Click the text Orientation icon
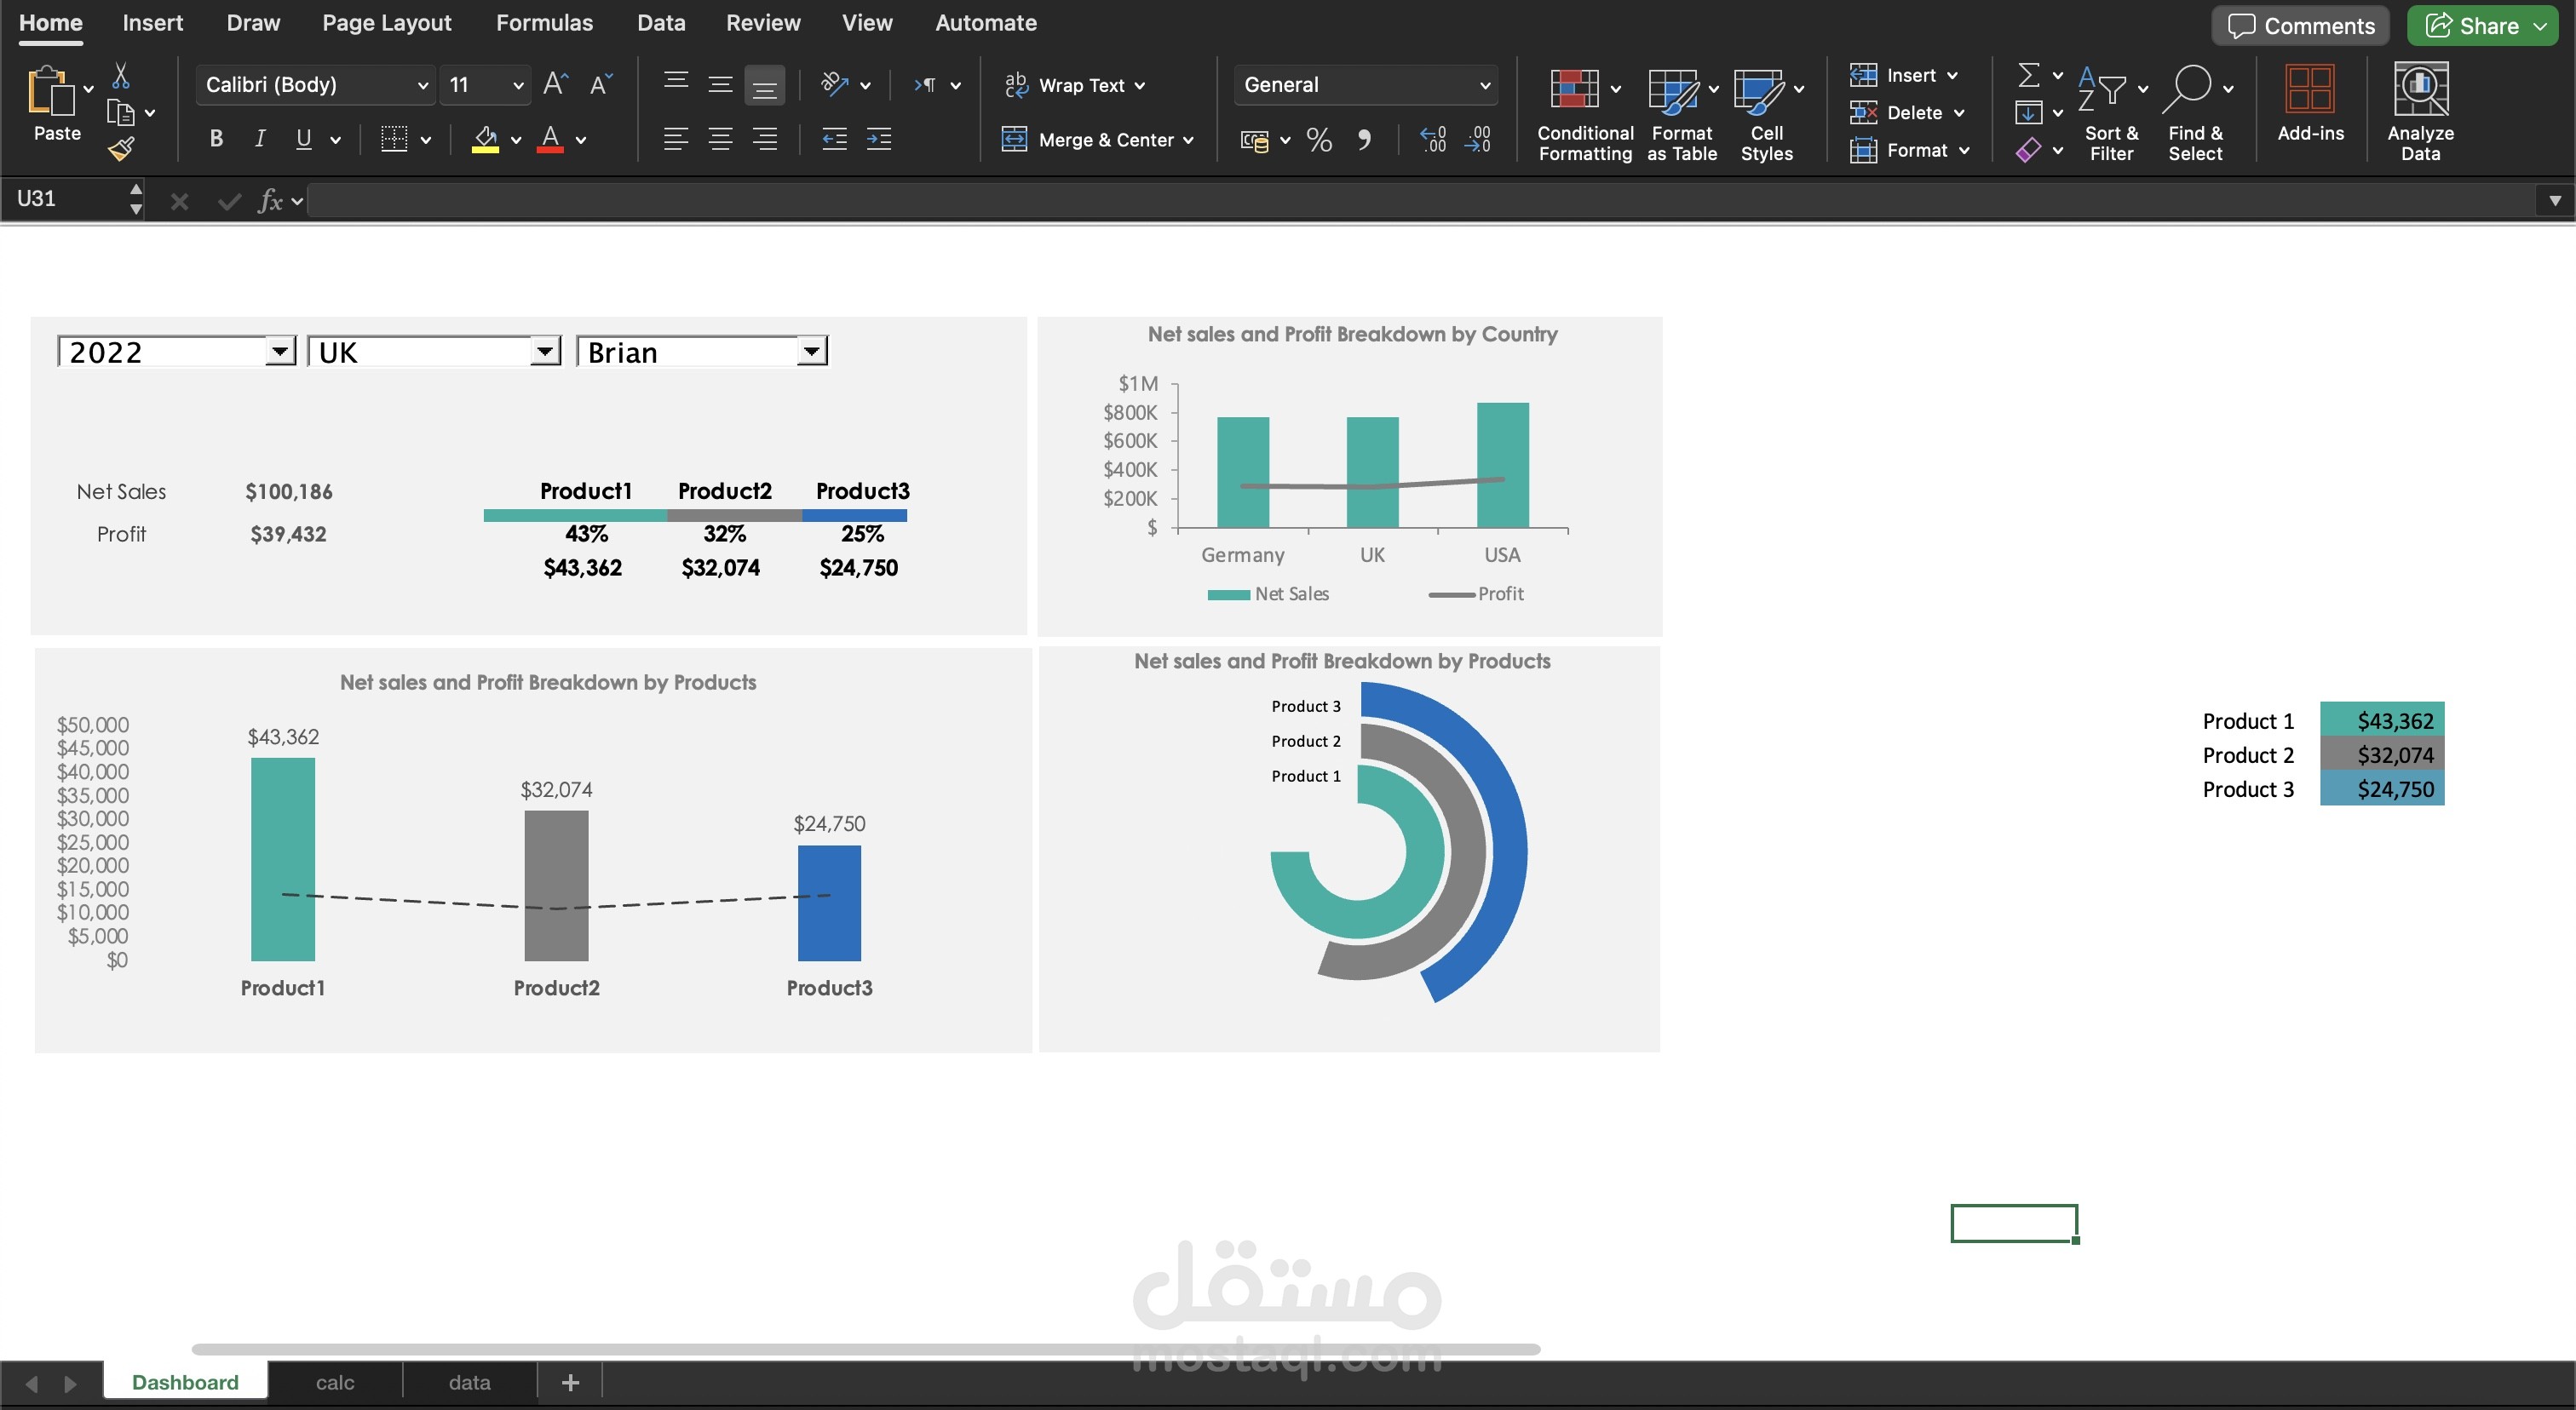This screenshot has height=1410, width=2576. tap(834, 84)
